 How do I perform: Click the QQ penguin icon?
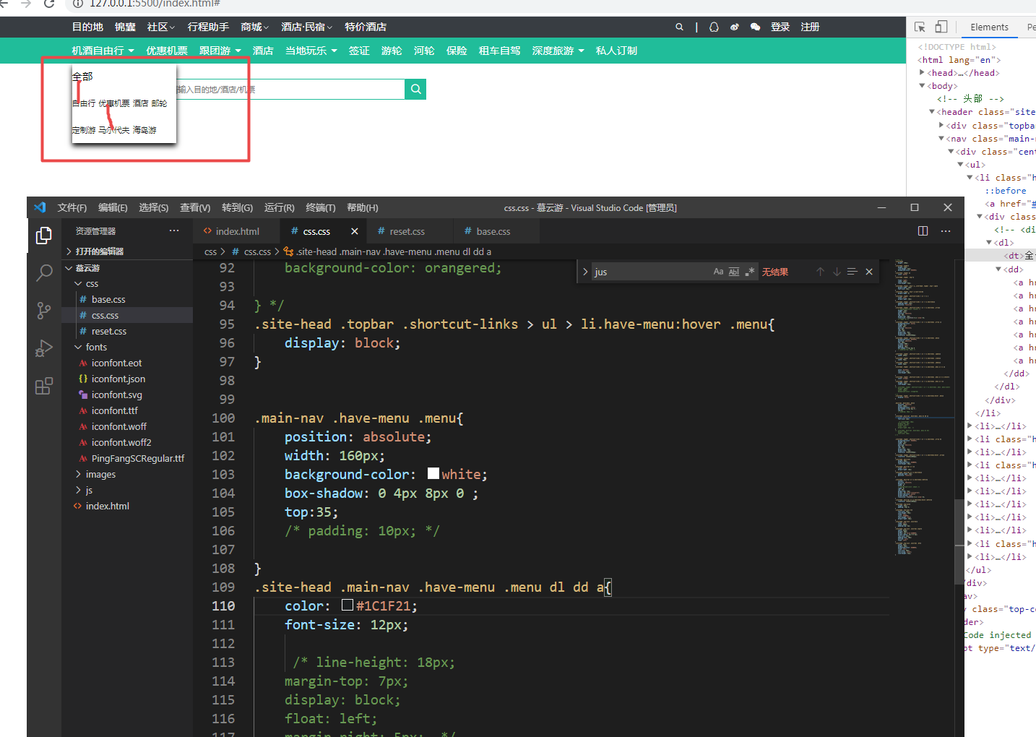(x=714, y=27)
